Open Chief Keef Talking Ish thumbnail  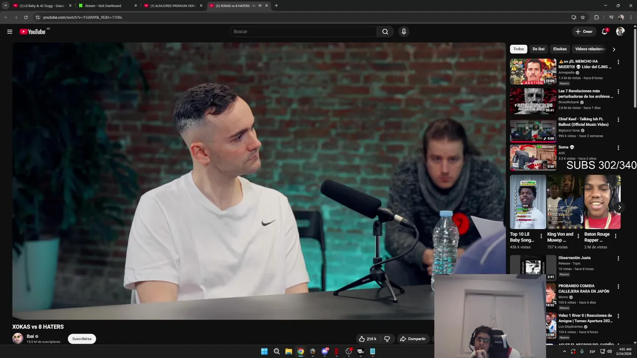533,130
